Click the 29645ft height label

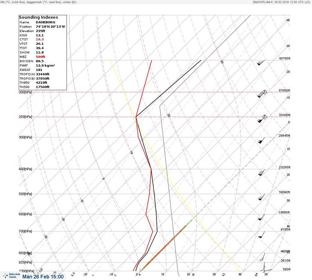pos(284,136)
